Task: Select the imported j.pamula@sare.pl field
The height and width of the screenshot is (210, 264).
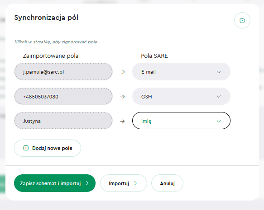Action: click(63, 72)
